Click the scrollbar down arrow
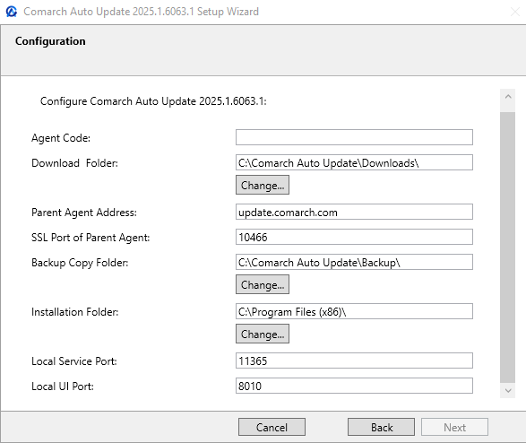Screen dimensions: 526x443 coord(507,391)
